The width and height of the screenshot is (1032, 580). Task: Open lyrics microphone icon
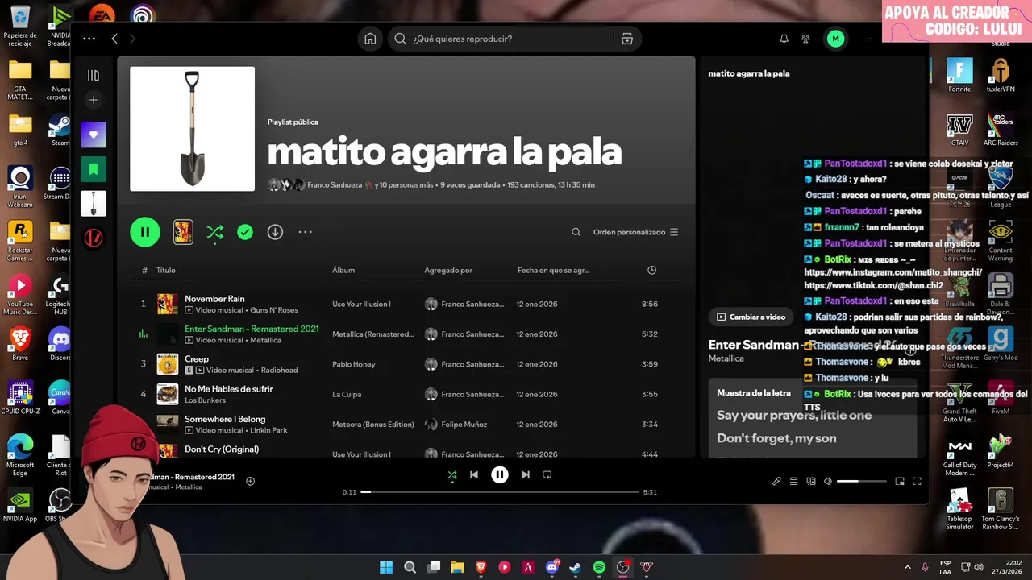[776, 481]
